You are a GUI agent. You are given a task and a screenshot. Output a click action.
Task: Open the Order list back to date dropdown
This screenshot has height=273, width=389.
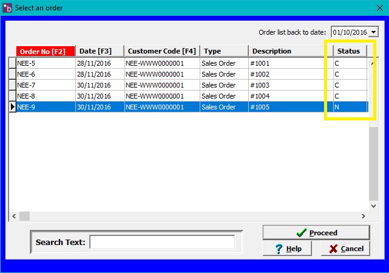373,32
